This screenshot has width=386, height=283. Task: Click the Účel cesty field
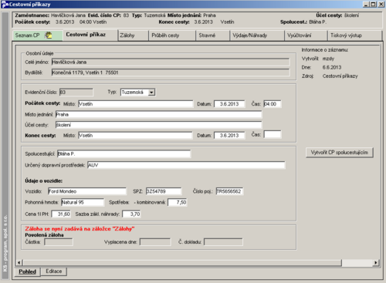point(158,125)
